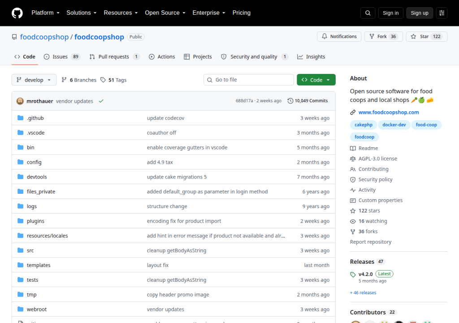
Task: Click the .github folder icon
Action: pos(21,118)
